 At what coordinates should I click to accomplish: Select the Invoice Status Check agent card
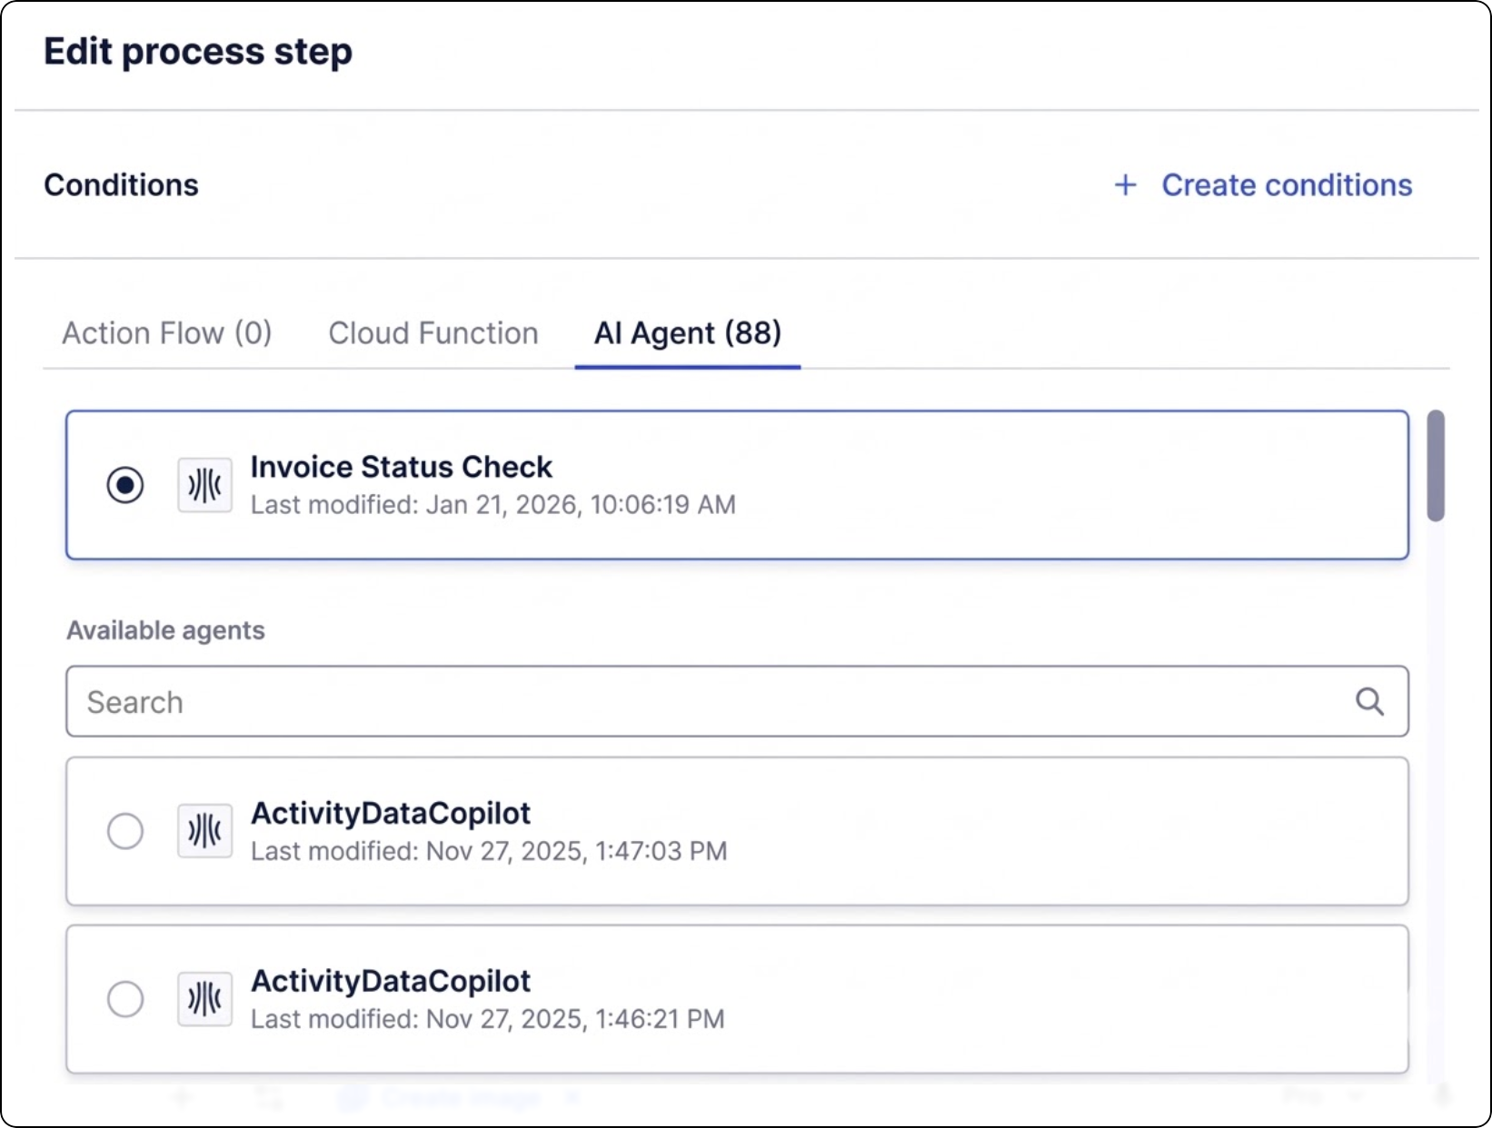[736, 485]
